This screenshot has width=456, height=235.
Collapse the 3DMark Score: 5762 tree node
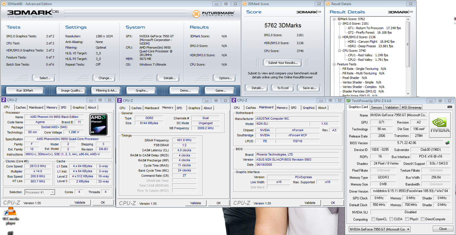[x=334, y=19]
